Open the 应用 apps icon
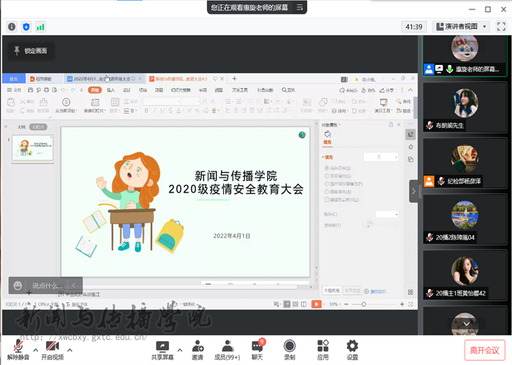This screenshot has width=512, height=365. 323,350
